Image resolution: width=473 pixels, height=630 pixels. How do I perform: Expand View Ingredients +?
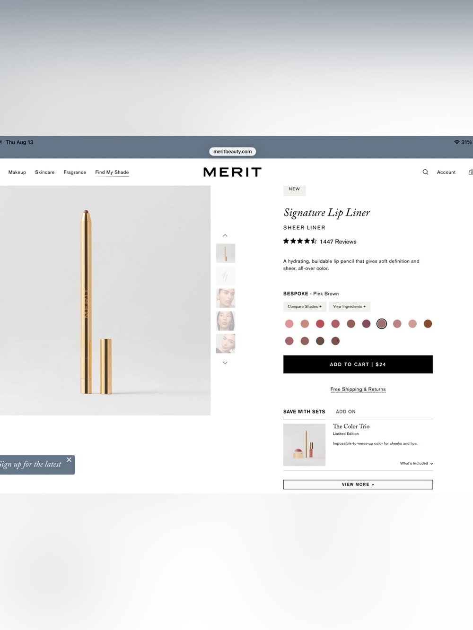pyautogui.click(x=350, y=306)
